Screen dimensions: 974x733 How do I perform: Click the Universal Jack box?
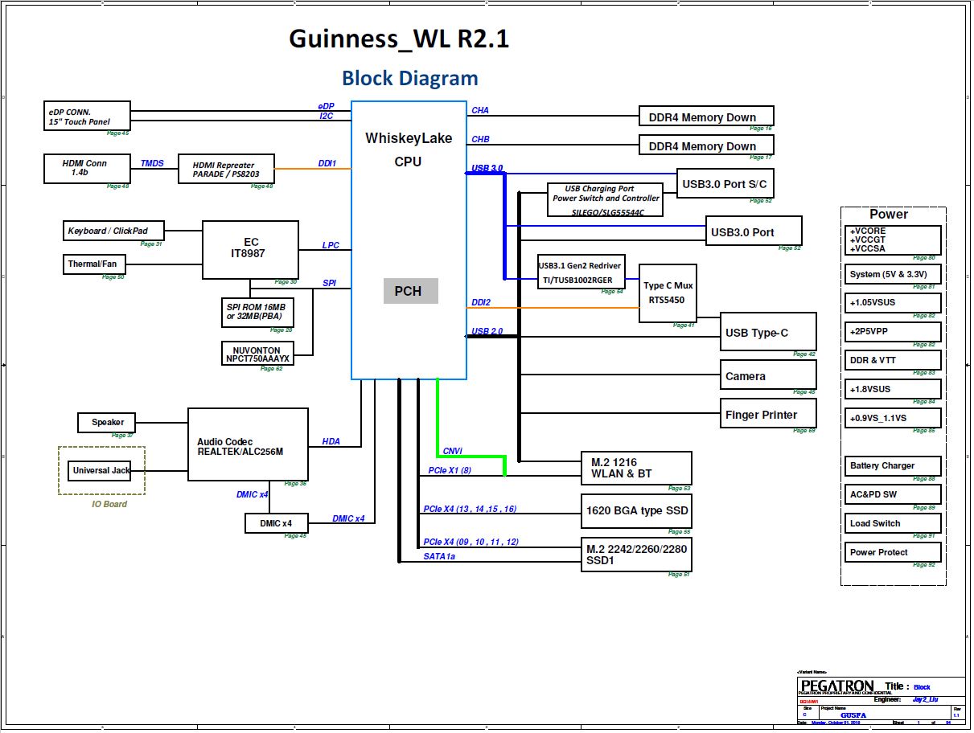point(100,470)
